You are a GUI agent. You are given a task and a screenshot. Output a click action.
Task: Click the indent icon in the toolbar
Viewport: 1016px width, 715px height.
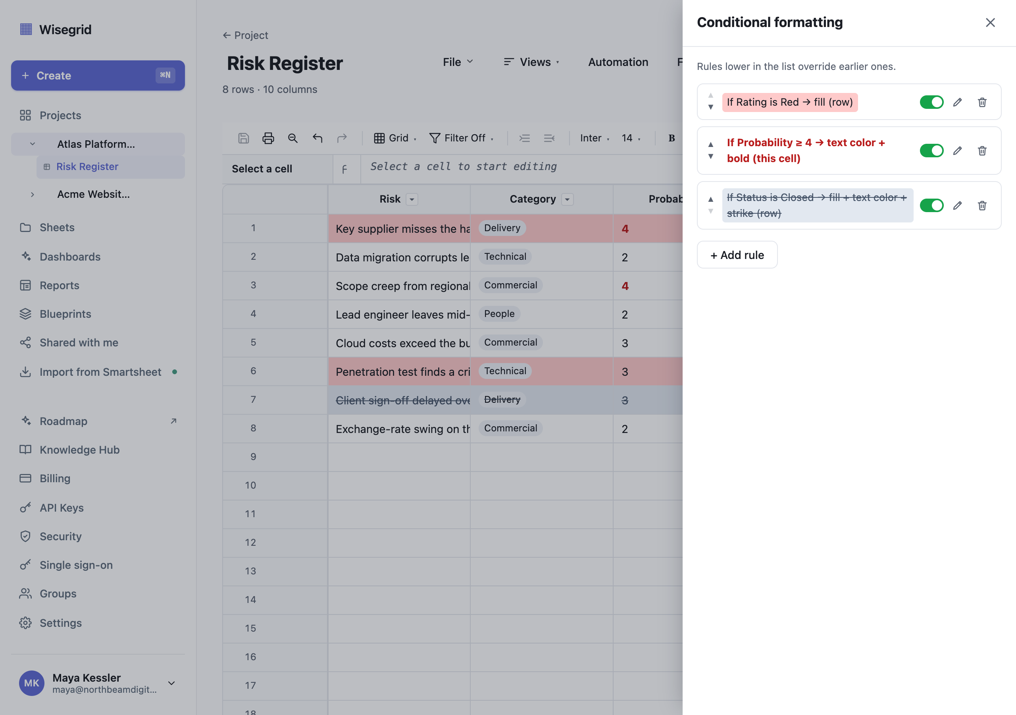[524, 138]
